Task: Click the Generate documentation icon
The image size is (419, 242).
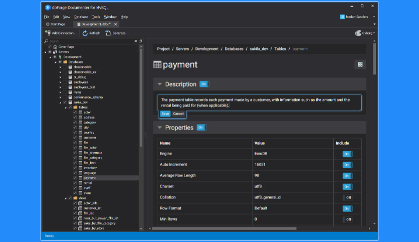Action: [x=108, y=33]
